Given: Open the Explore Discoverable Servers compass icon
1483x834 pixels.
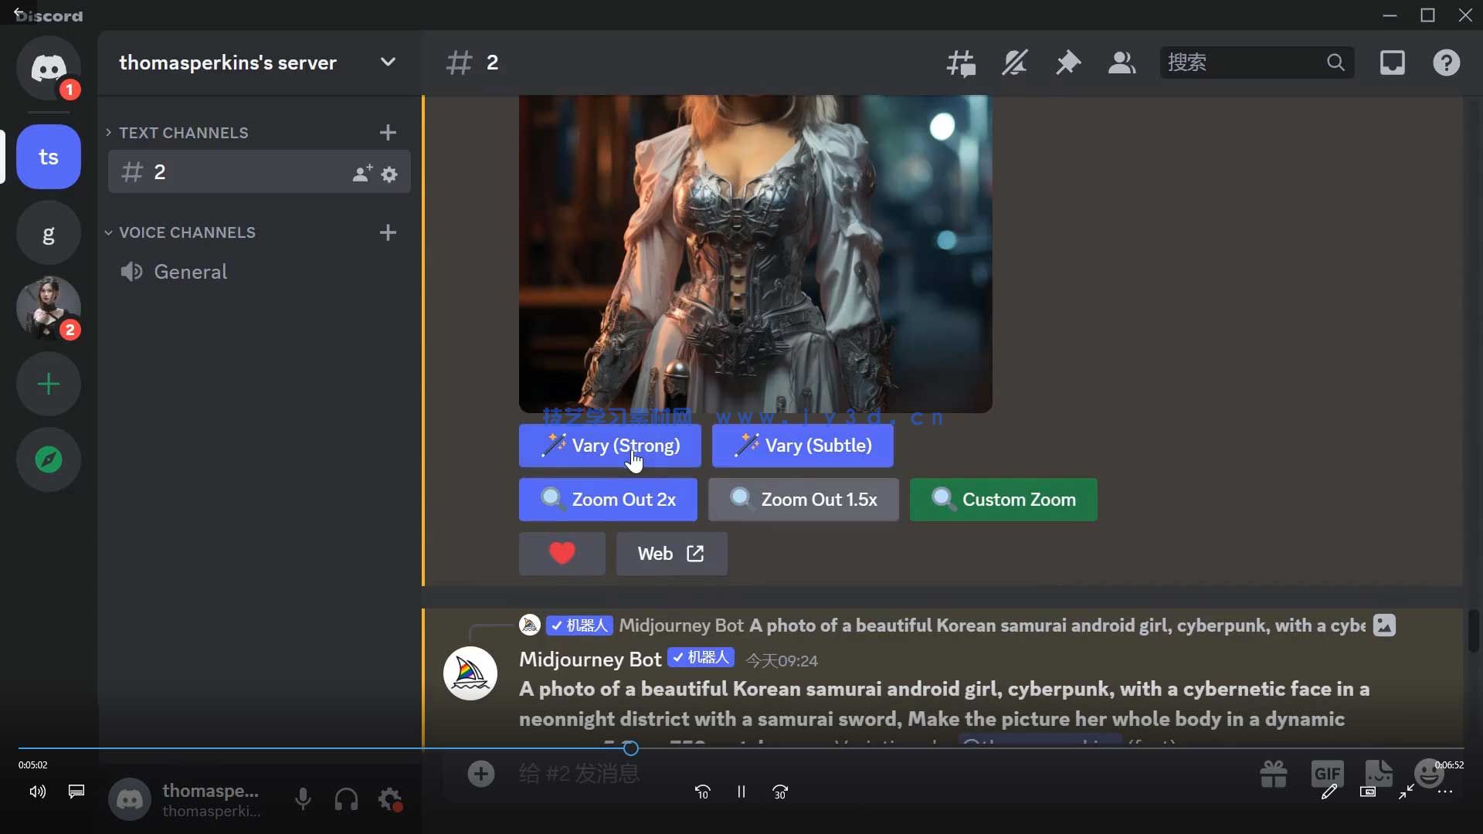Looking at the screenshot, I should [49, 459].
